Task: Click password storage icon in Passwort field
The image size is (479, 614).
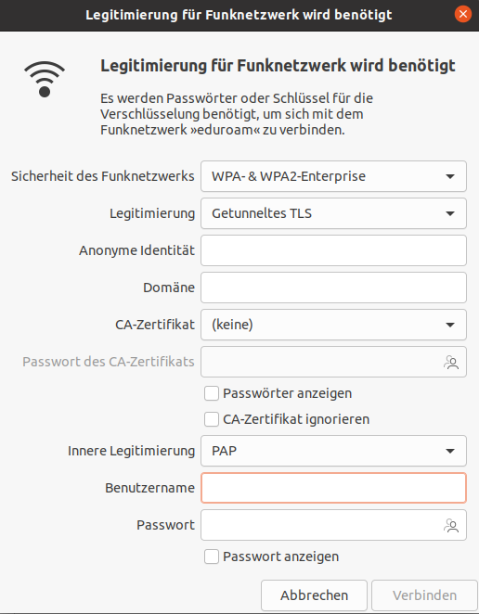Action: 451,525
